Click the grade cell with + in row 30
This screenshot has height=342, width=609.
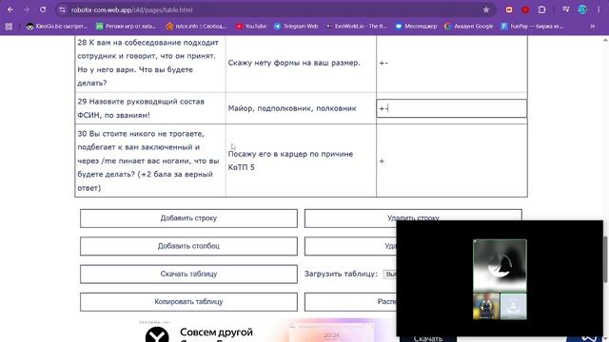(452, 161)
